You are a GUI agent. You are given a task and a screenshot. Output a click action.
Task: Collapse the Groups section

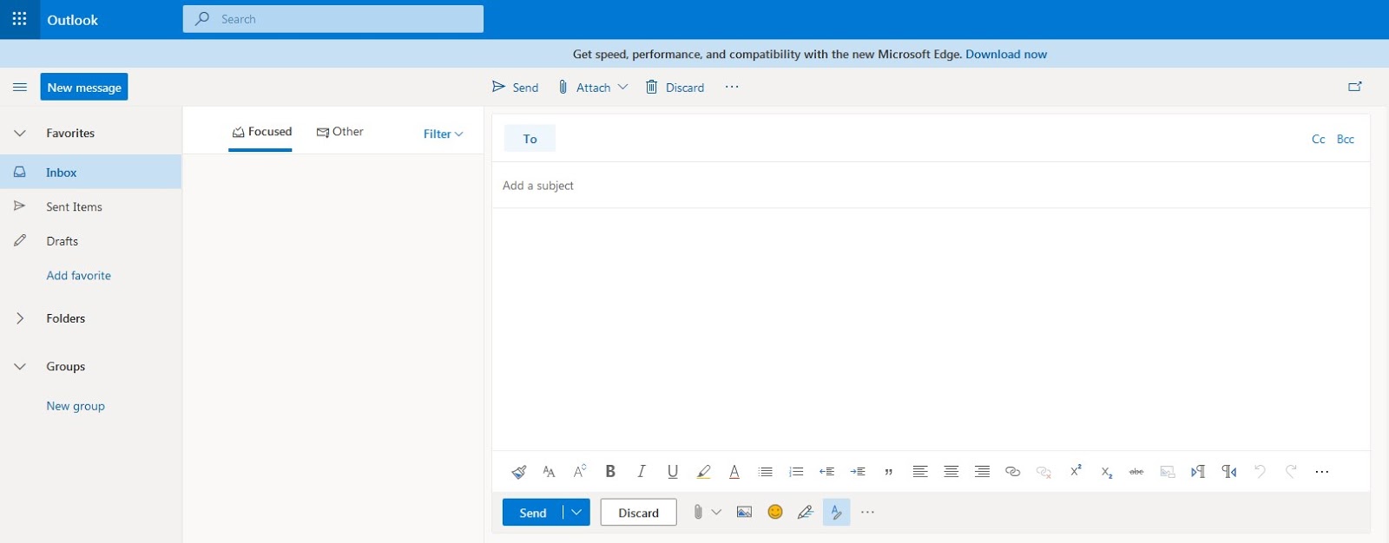20,367
